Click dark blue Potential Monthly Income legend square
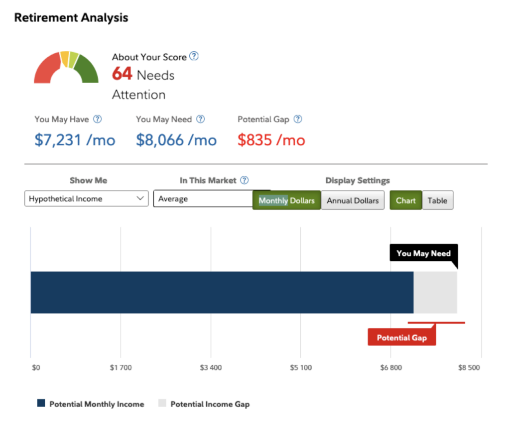 coord(41,404)
